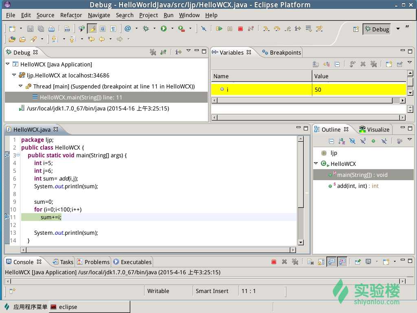The height and width of the screenshot is (313, 417).
Task: Click the Back navigation arrow icon
Action: (102, 40)
